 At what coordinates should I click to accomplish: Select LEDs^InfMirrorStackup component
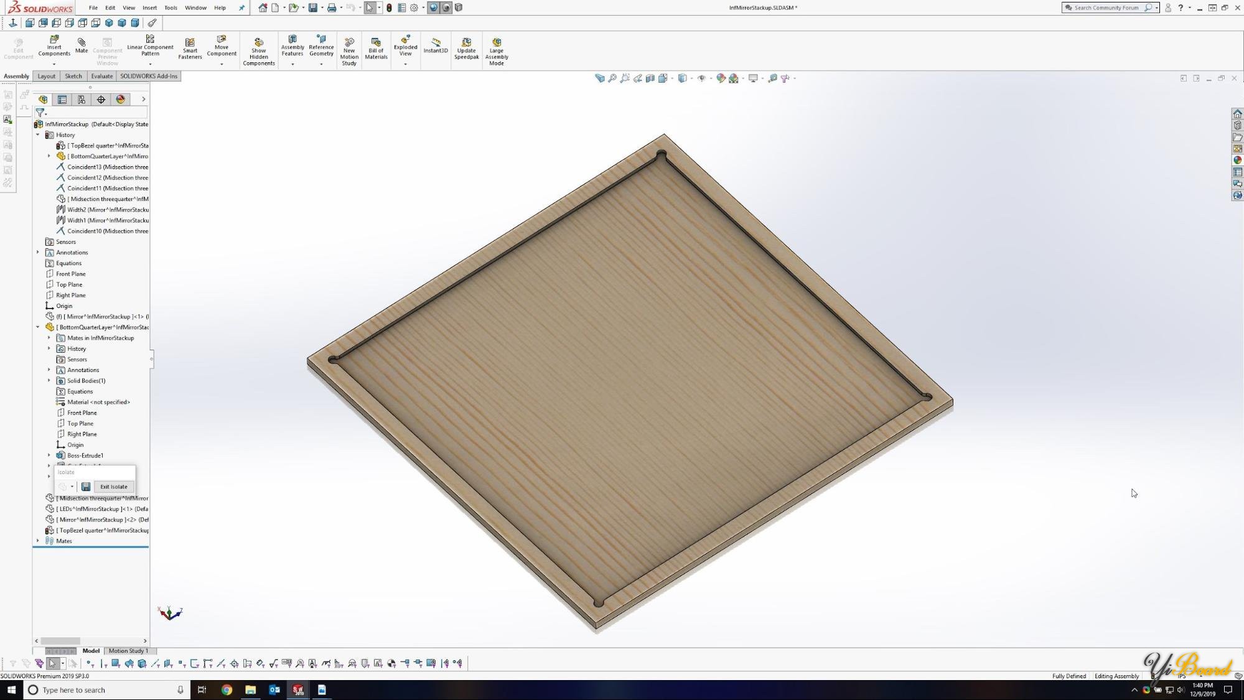[x=96, y=509]
